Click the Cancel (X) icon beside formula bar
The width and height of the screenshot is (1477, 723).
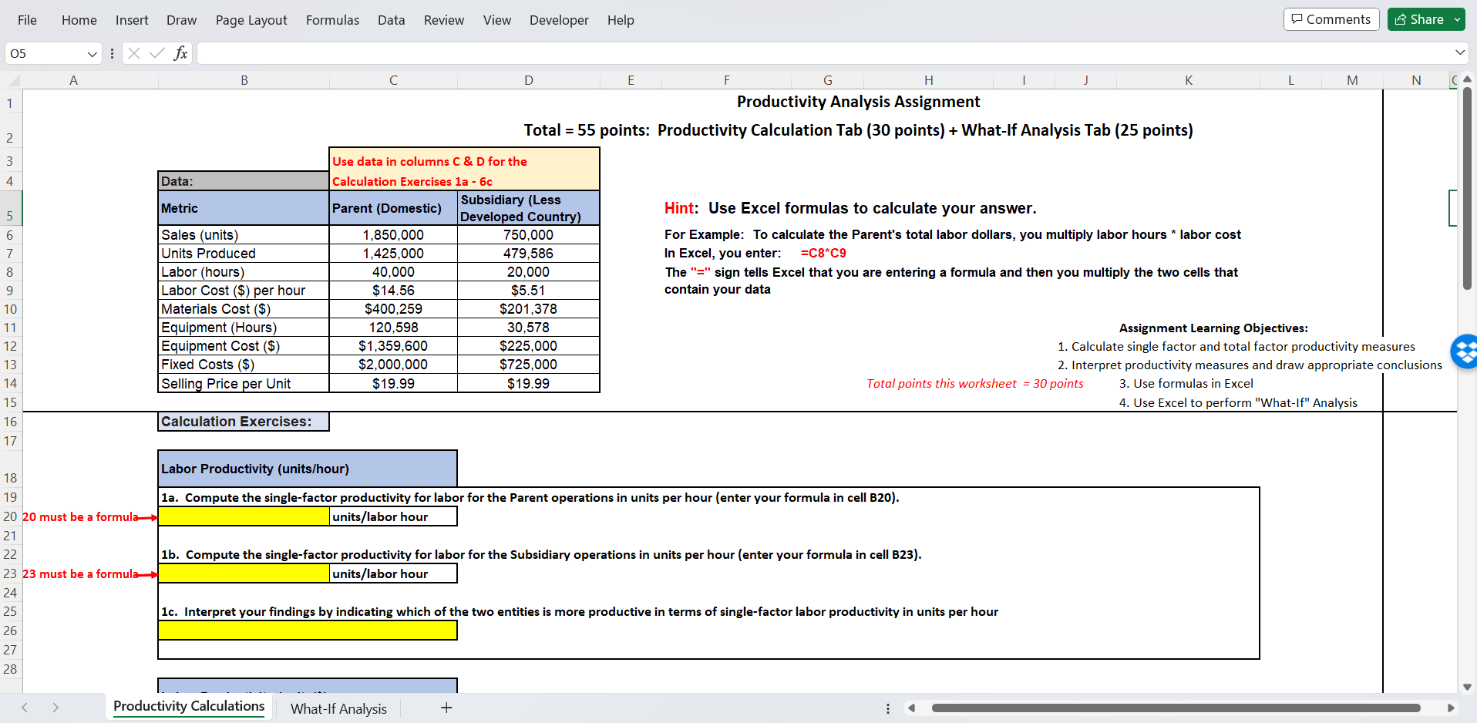pos(134,53)
